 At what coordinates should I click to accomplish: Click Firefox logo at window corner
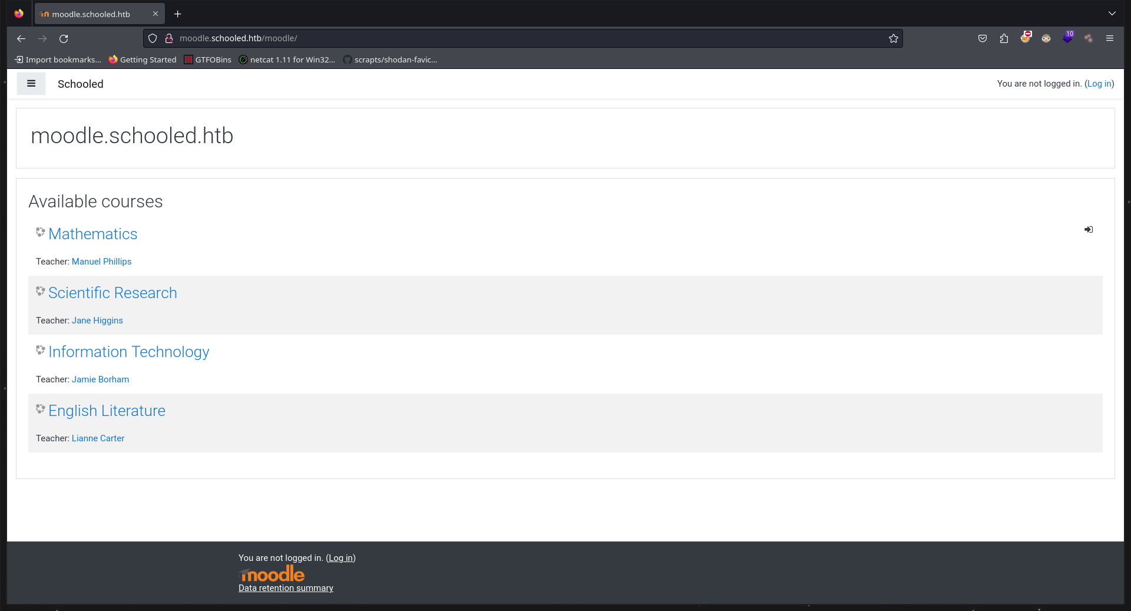point(19,14)
